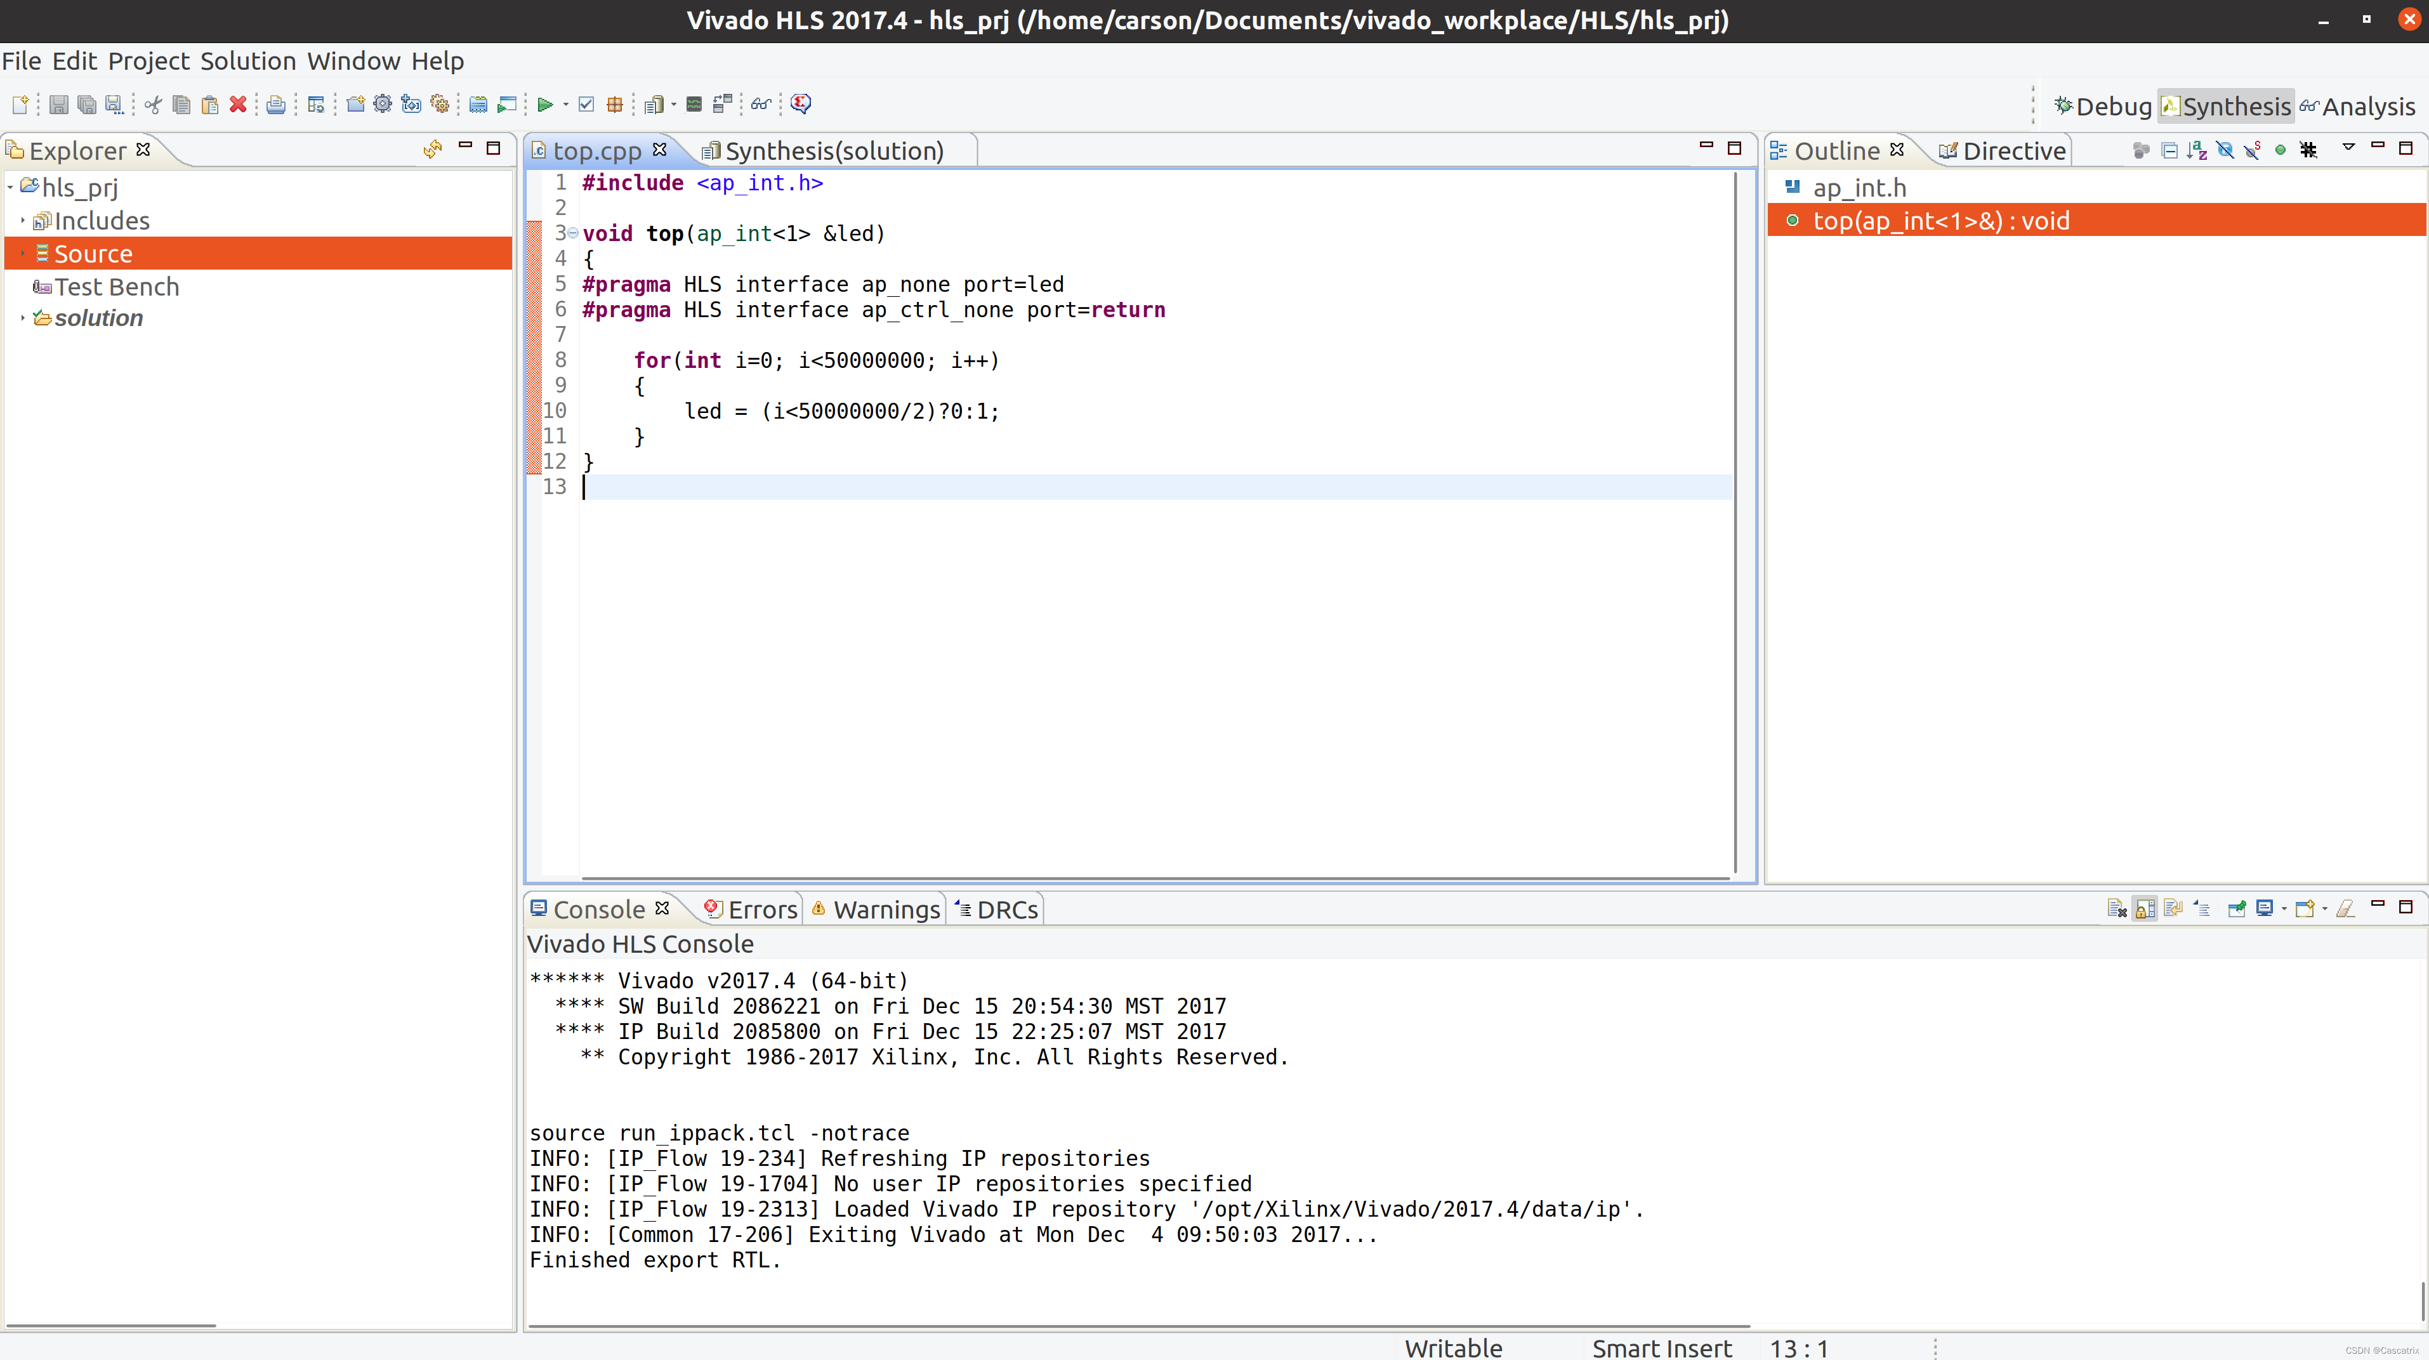The height and width of the screenshot is (1360, 2429).
Task: Open the Help menu
Action: tap(438, 62)
